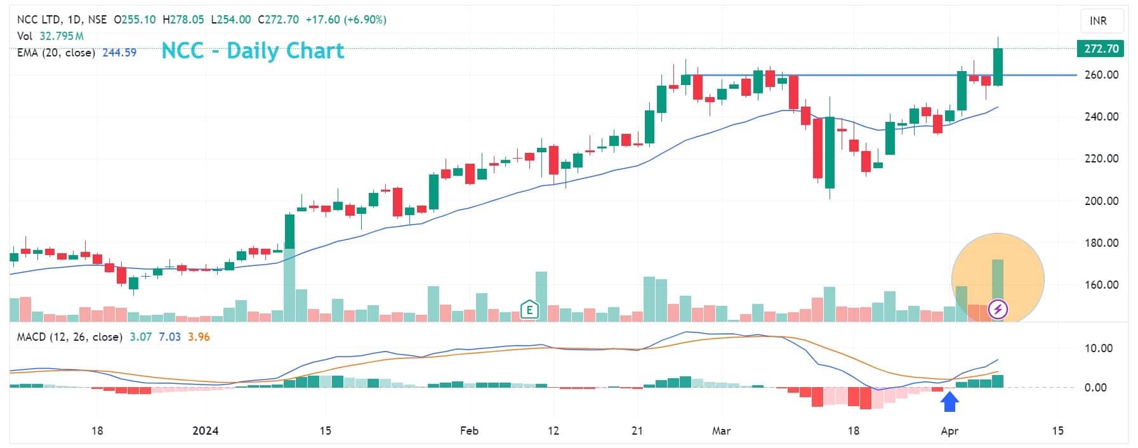Click the latest tall green candle
This screenshot has height=448, width=1138.
[x=998, y=67]
